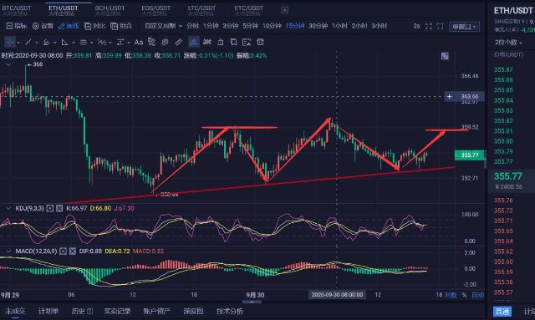The image size is (535, 320).
Task: Toggle 对数 logarithmic scale
Action: pyautogui.click(x=450, y=295)
